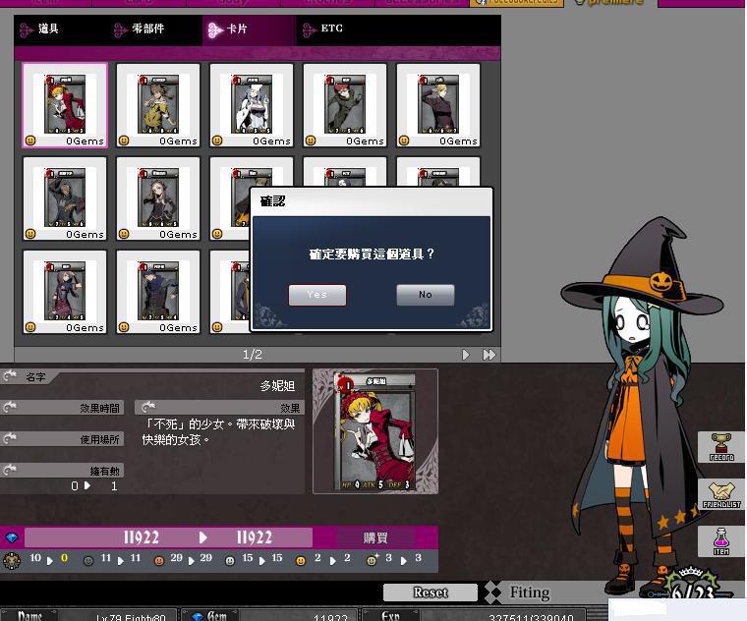This screenshot has height=621, width=747.
Task: Click the white face coin showing 15
Action: (x=230, y=561)
